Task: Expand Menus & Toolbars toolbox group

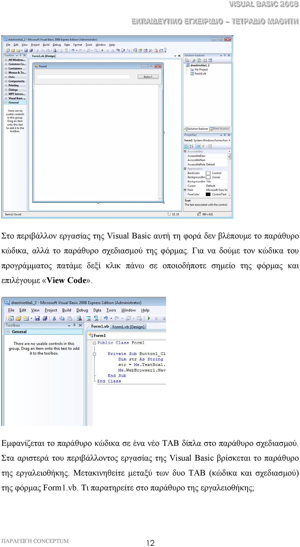Action: coord(6,72)
